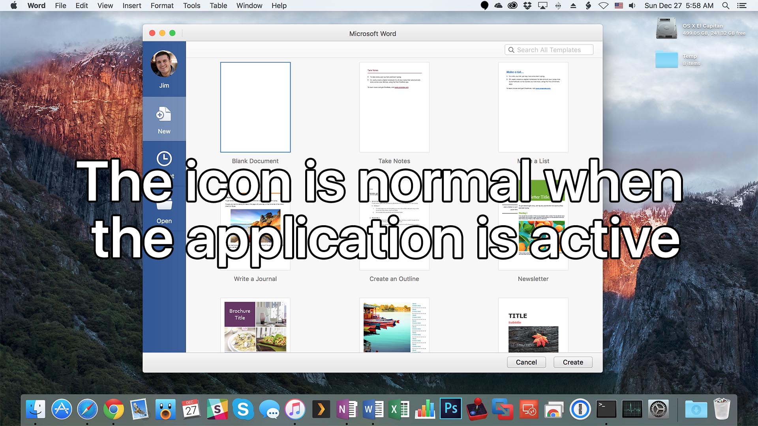The image size is (758, 426).
Task: Open Terminal from the Dock
Action: pos(606,409)
